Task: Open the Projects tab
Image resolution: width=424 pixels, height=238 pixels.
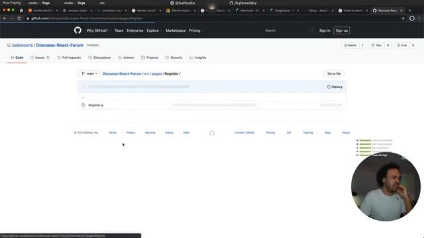Action: (x=150, y=58)
